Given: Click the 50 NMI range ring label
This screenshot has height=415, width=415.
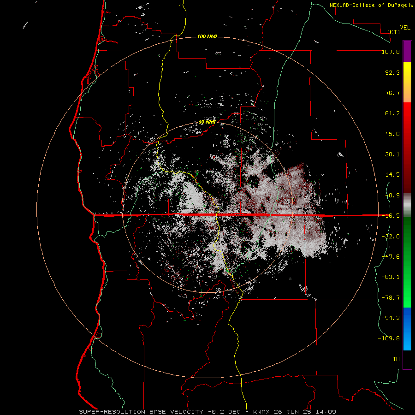Looking at the screenshot, I should [x=207, y=122].
